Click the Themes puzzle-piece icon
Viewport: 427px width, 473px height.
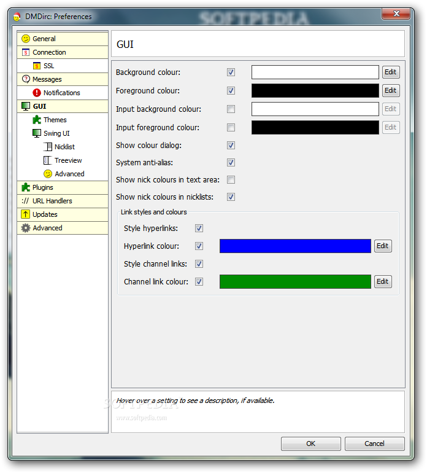coord(37,120)
